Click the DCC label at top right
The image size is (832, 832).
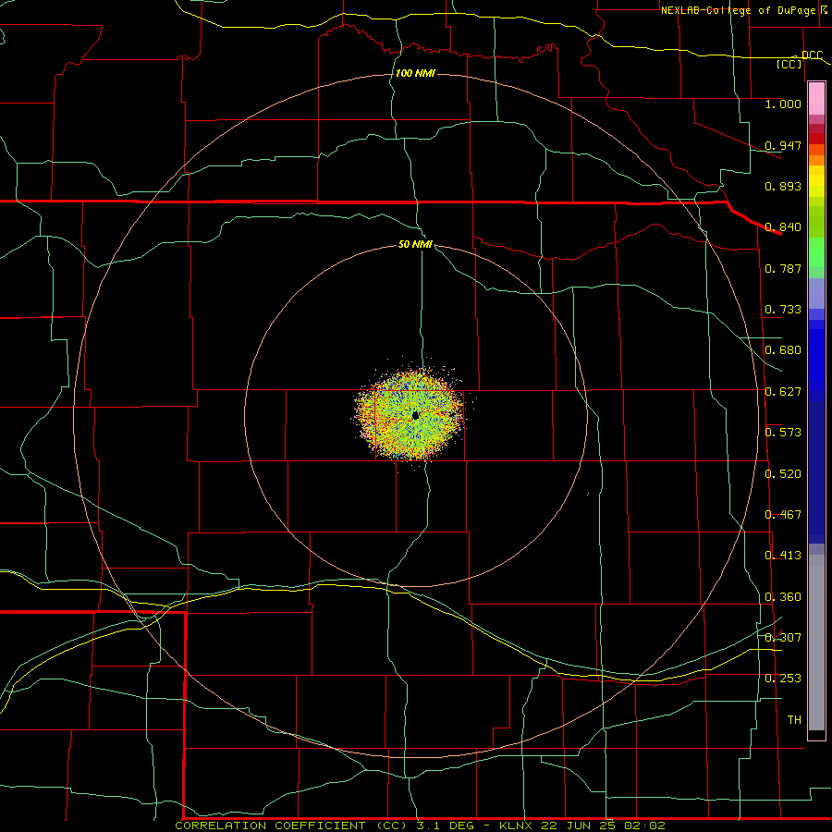click(812, 55)
